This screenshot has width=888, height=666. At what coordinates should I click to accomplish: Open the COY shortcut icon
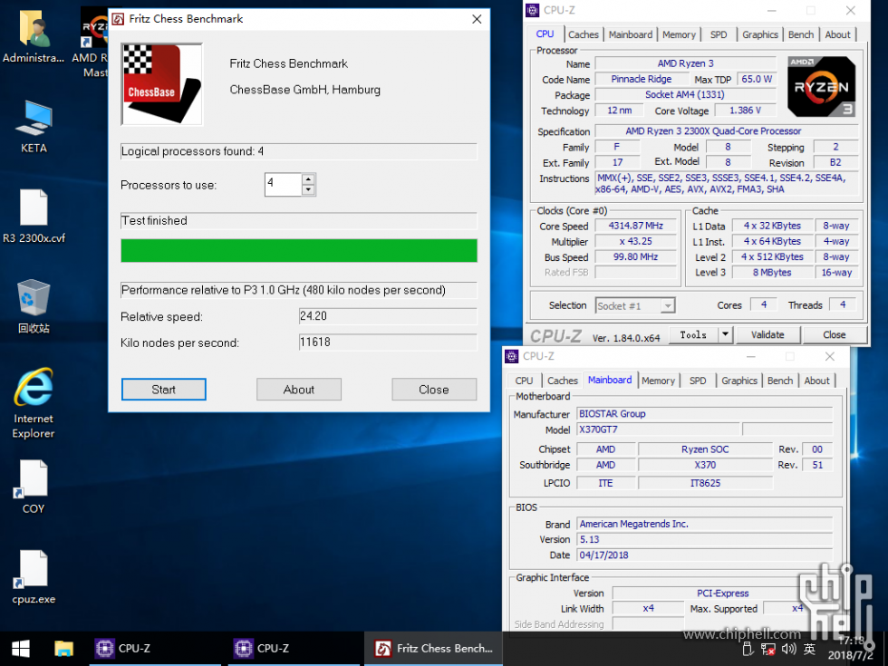(34, 478)
